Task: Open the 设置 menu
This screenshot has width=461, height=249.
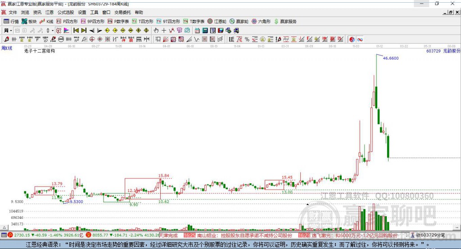Action: click(82, 12)
